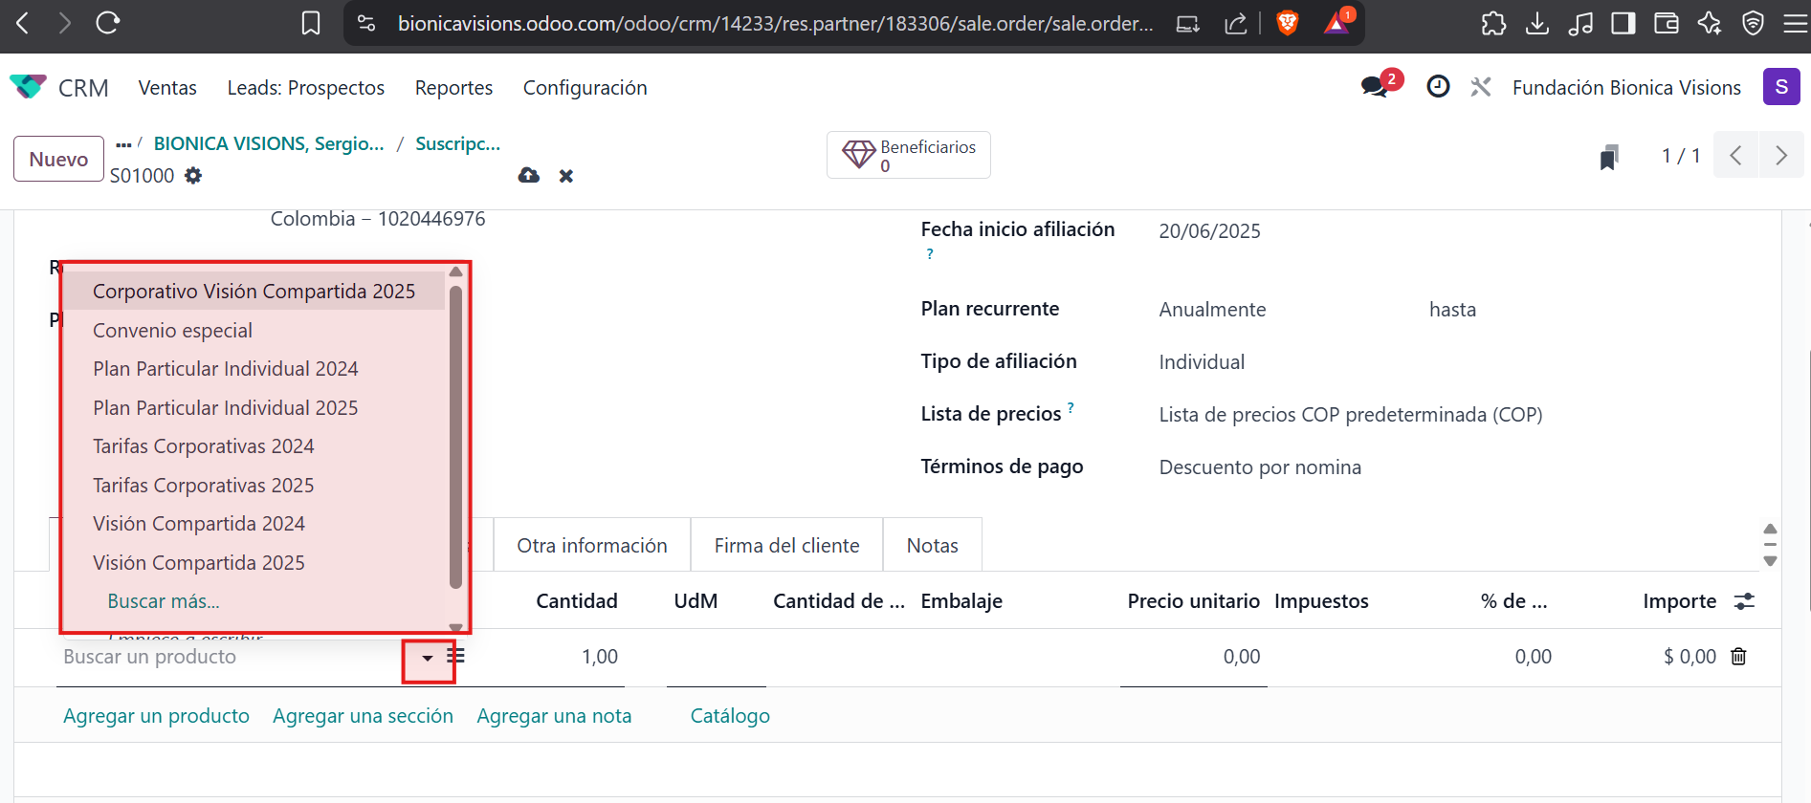1811x803 pixels.
Task: Open the conversations chat bubble icon
Action: click(1375, 87)
